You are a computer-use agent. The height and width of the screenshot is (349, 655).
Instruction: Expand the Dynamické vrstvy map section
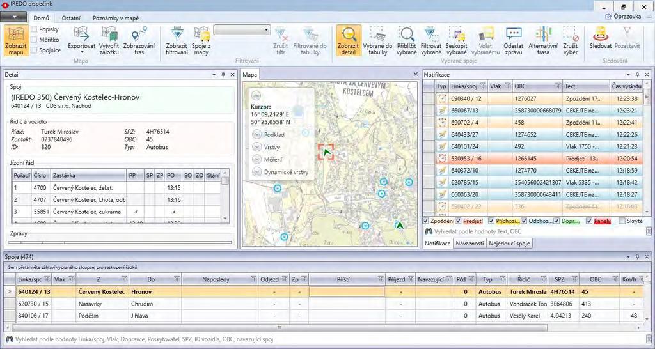click(x=257, y=172)
